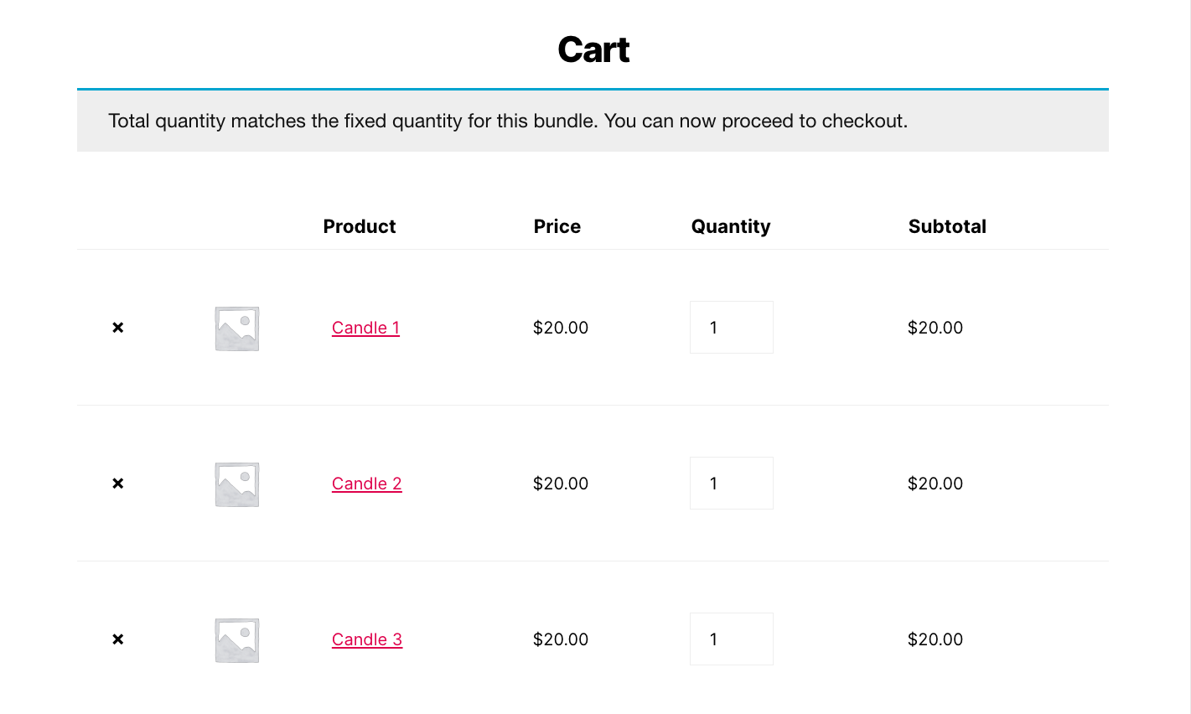
Task: Click the $20.00 price of Candle 1
Action: point(561,328)
